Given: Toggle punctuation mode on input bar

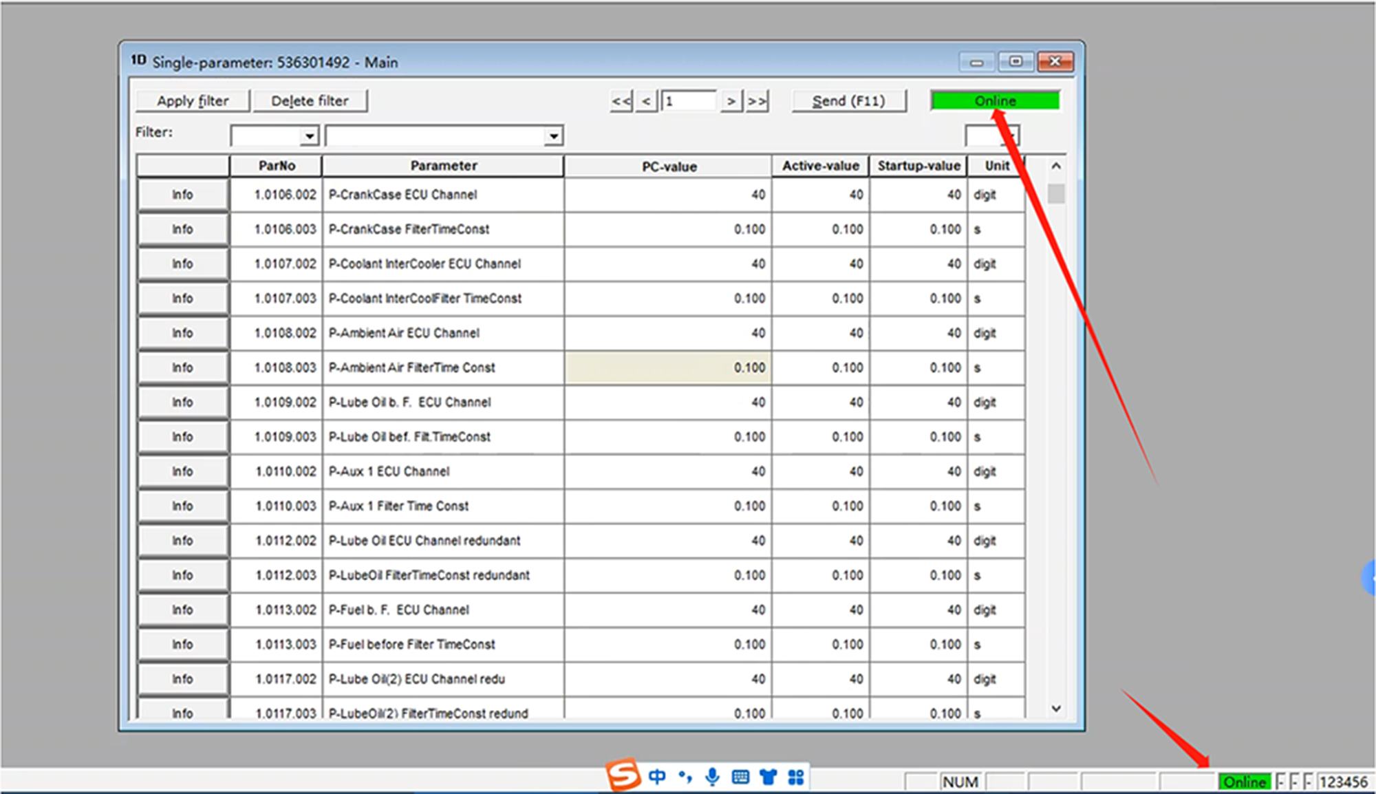Looking at the screenshot, I should coord(685,777).
